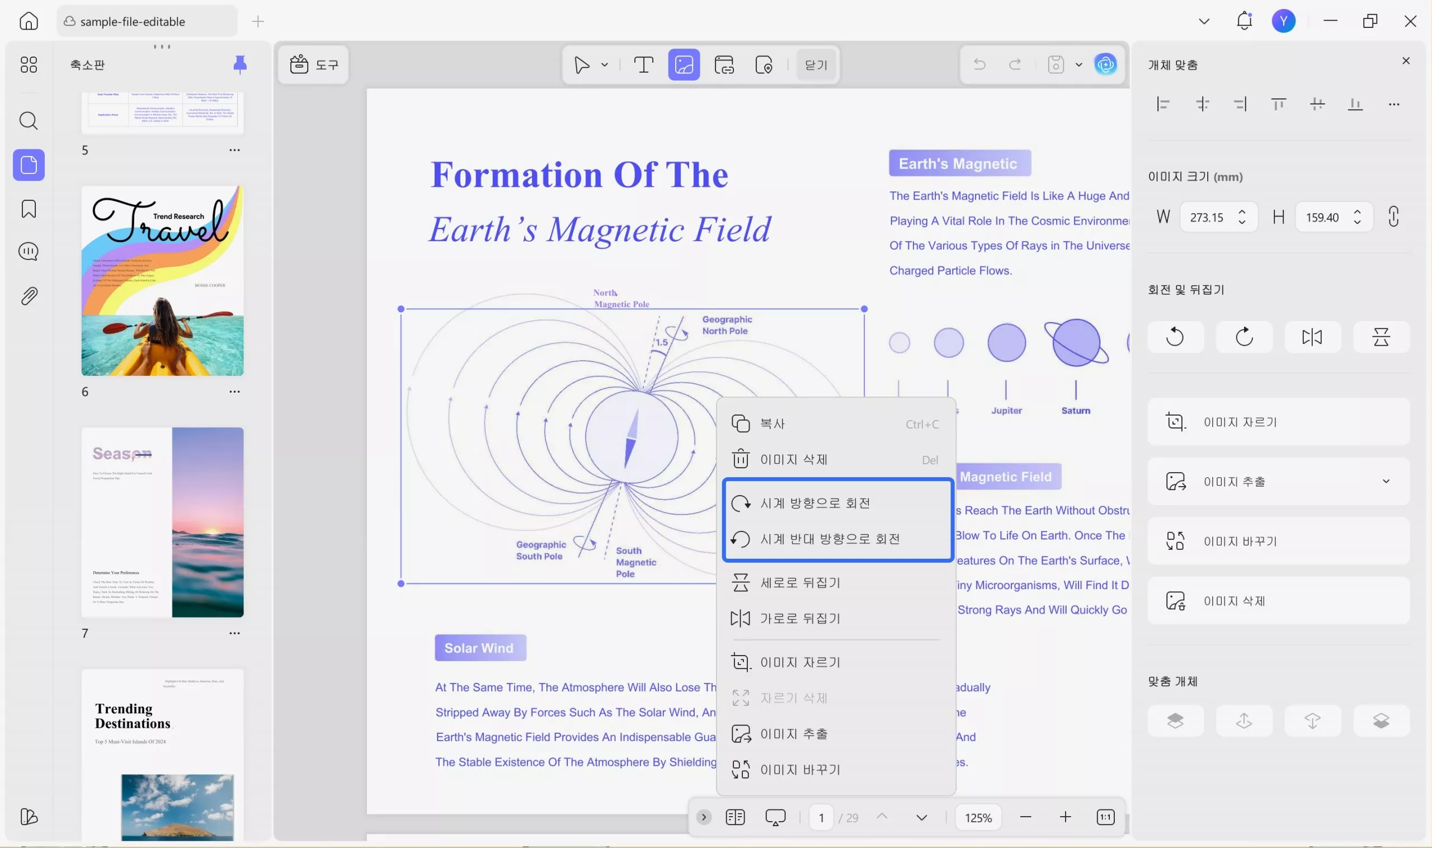This screenshot has height=848, width=1432.
Task: Choose the selection arrow tool
Action: (582, 64)
